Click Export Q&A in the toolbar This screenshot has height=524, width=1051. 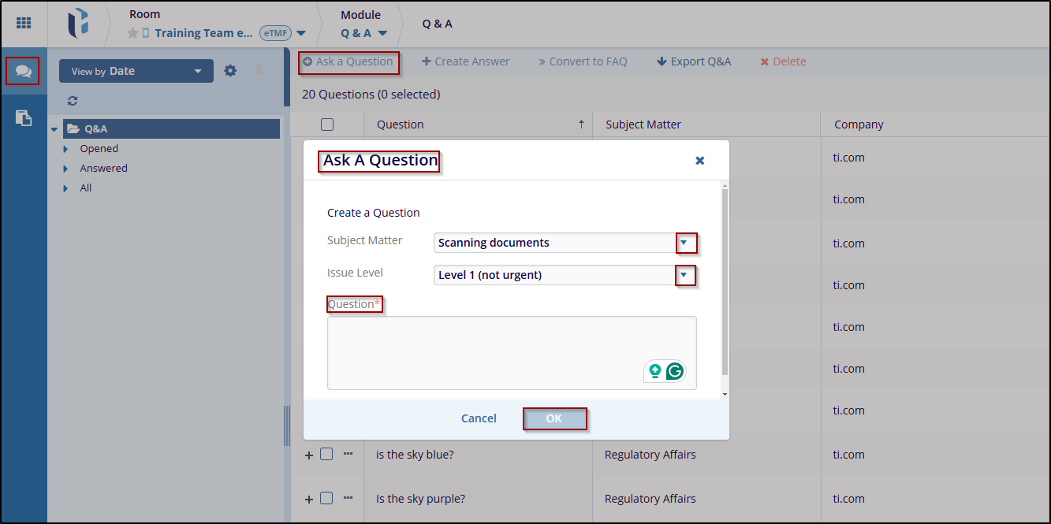click(694, 61)
